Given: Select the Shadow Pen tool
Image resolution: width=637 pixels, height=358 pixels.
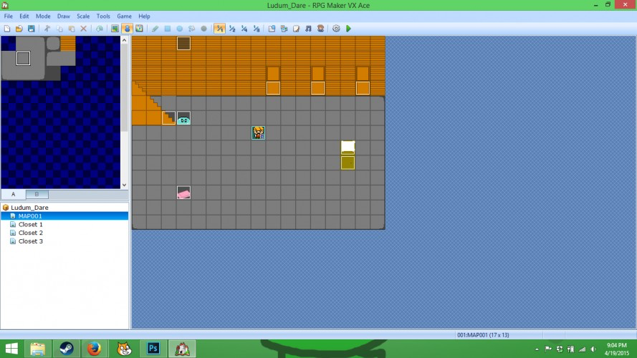Looking at the screenshot, I should coord(204,29).
